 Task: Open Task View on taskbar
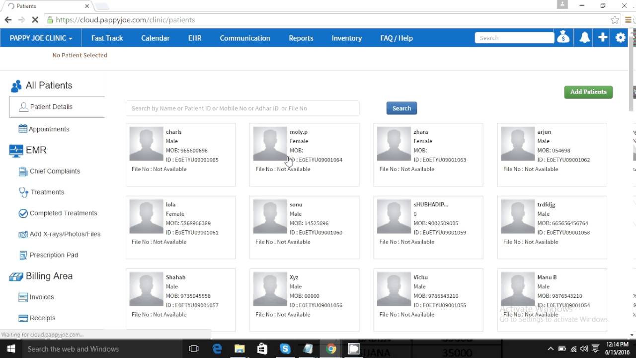tap(194, 349)
